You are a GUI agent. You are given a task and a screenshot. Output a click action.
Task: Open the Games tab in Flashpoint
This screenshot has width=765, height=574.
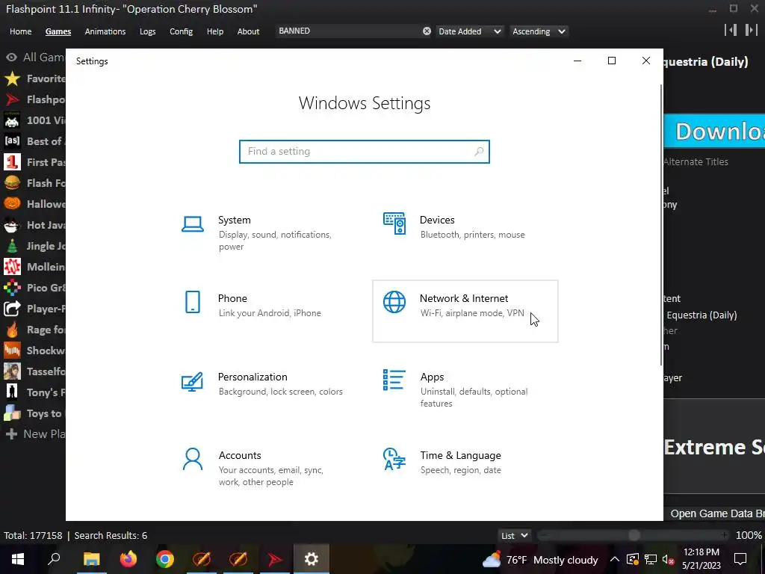click(58, 31)
